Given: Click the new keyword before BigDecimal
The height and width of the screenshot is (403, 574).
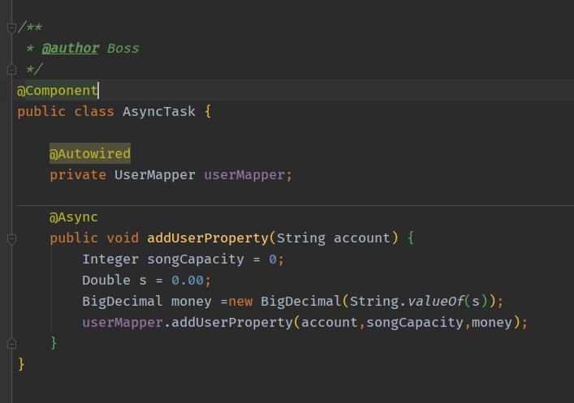Looking at the screenshot, I should coord(240,302).
